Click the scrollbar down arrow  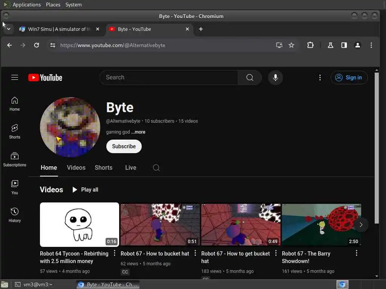377,276
